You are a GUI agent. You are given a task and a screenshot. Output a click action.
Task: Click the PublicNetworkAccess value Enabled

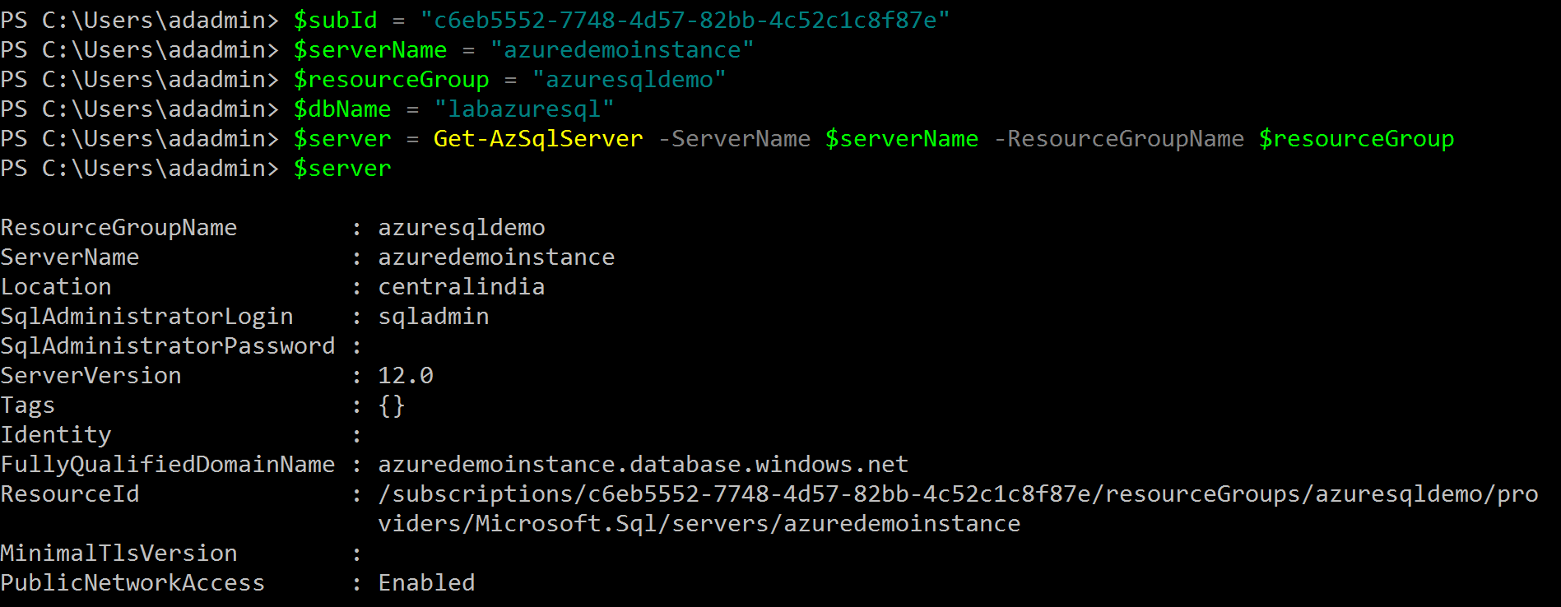click(x=426, y=583)
